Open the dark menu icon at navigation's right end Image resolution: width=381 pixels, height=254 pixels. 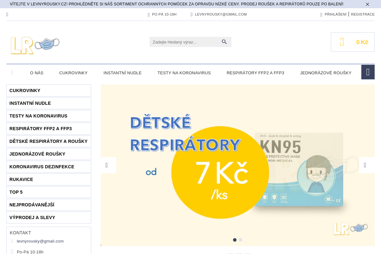click(368, 72)
